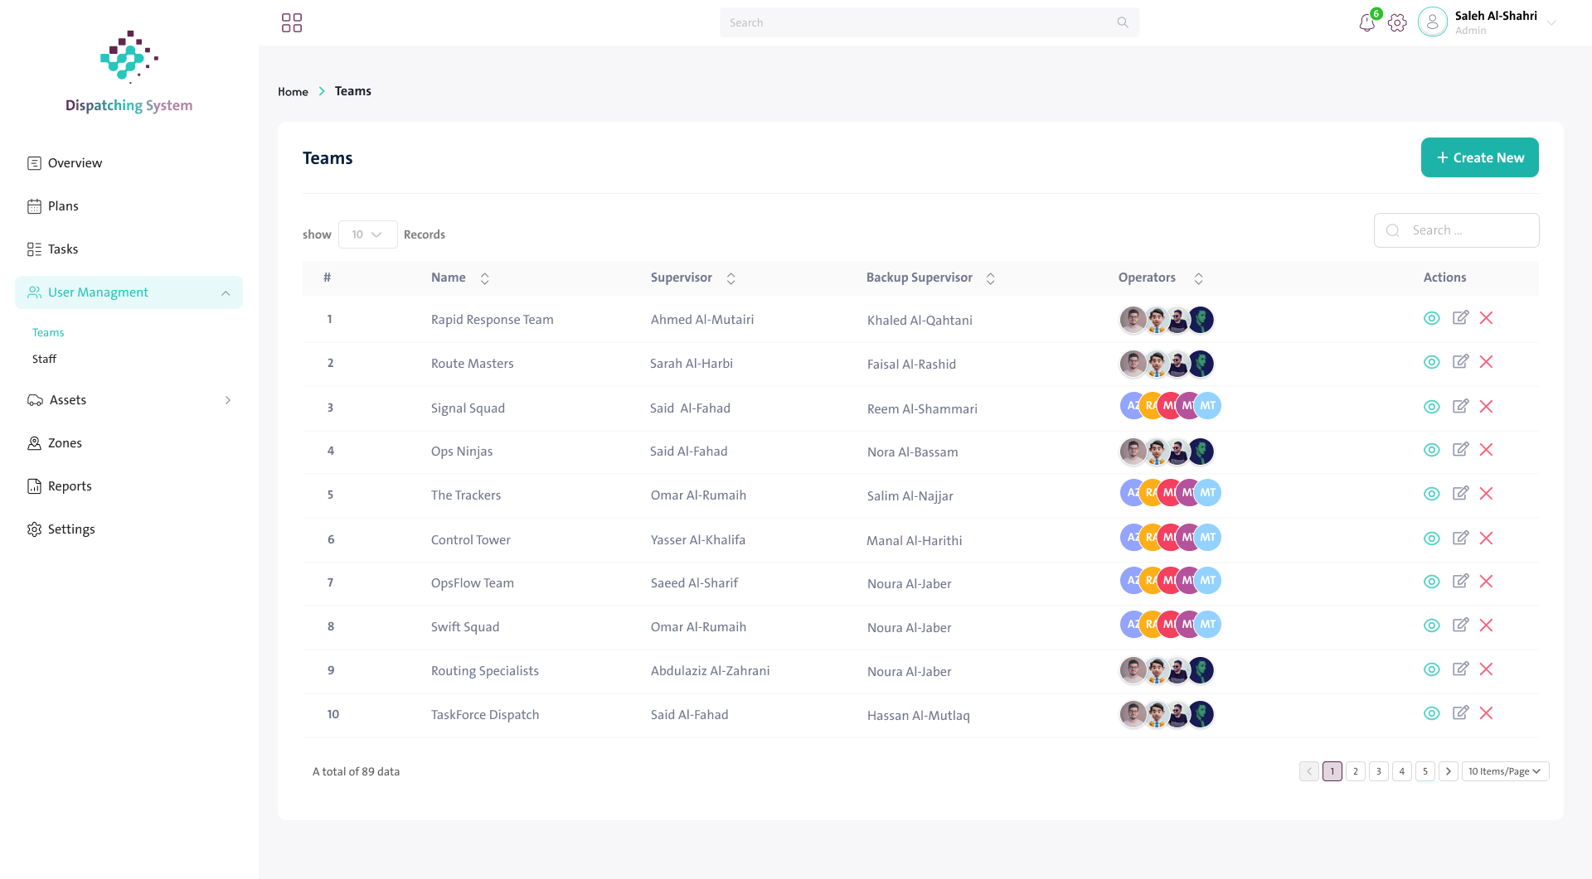1592x879 pixels.
Task: Delete the TaskForce Dispatch team
Action: click(x=1486, y=713)
